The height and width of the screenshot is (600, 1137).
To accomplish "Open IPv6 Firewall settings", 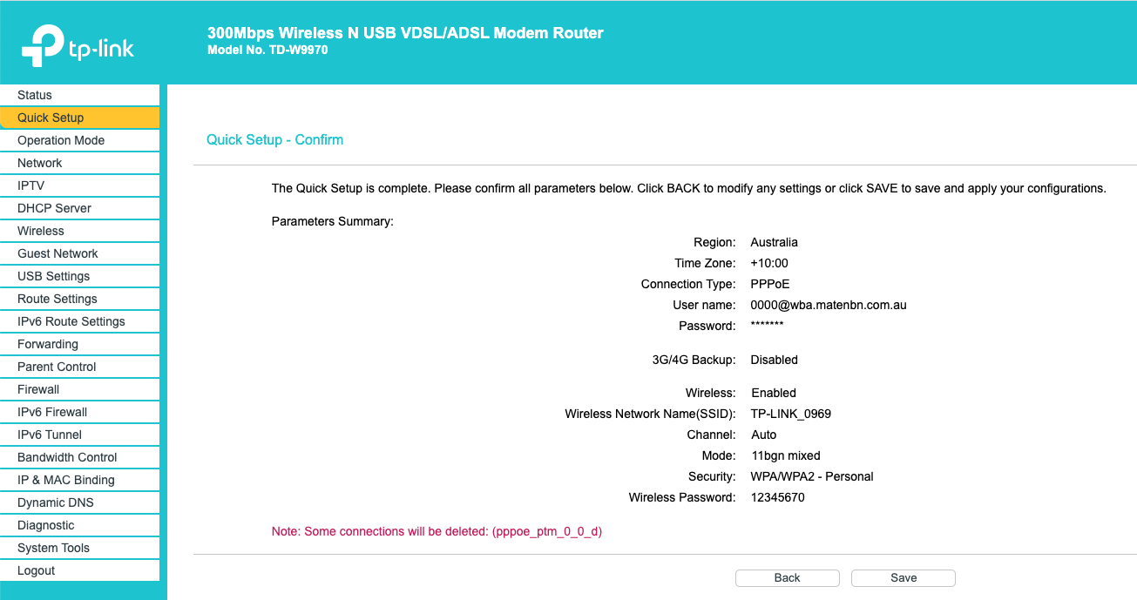I will coord(79,412).
